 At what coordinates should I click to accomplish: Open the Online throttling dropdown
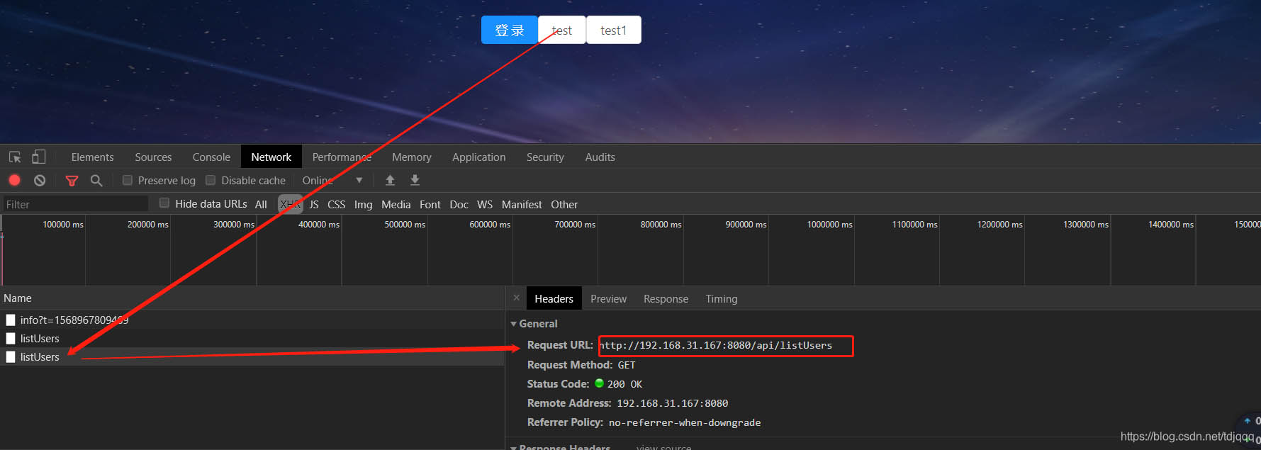click(x=332, y=181)
